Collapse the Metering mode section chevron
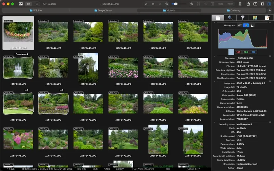This screenshot has height=171, width=274. coord(214,122)
